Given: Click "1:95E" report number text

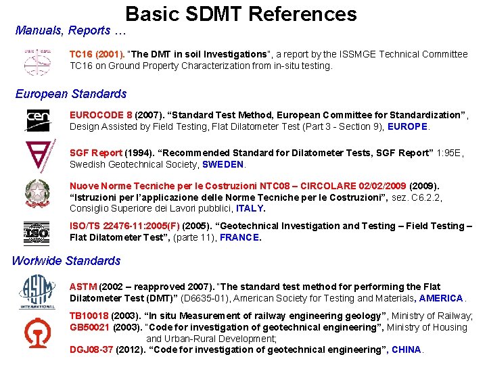Looking at the screenshot, I should (x=449, y=153).
